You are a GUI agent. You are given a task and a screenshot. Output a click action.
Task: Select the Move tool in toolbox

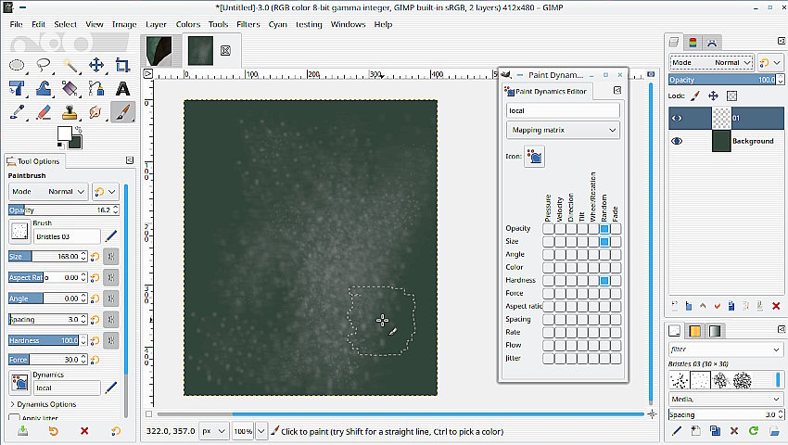95,65
